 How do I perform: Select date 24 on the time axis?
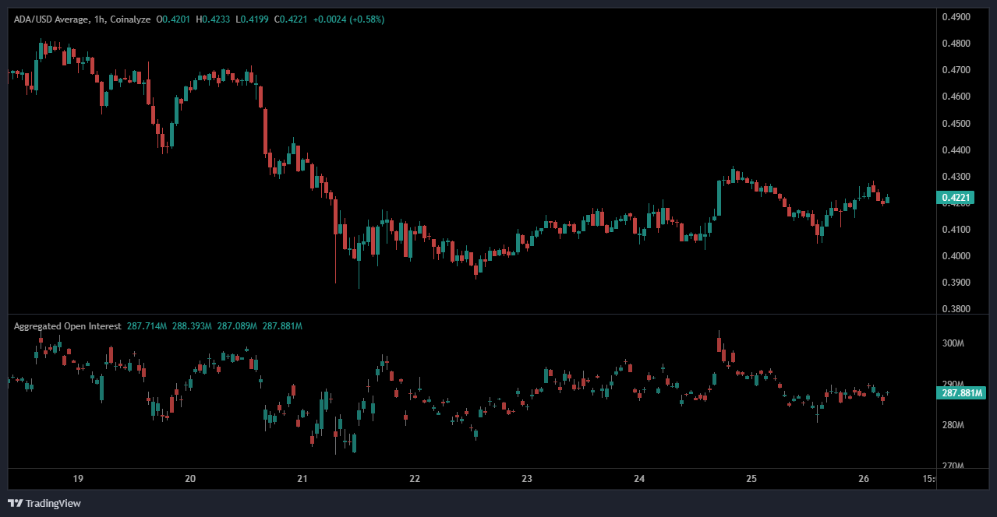[x=639, y=478]
